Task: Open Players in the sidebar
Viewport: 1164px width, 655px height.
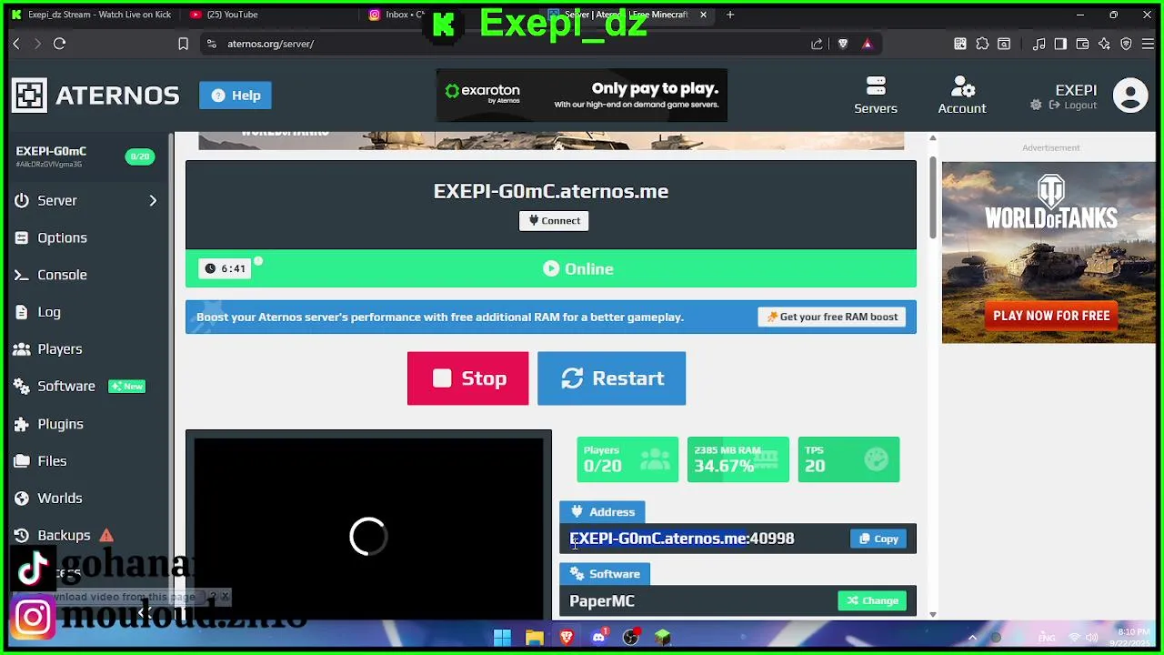Action: 59,349
